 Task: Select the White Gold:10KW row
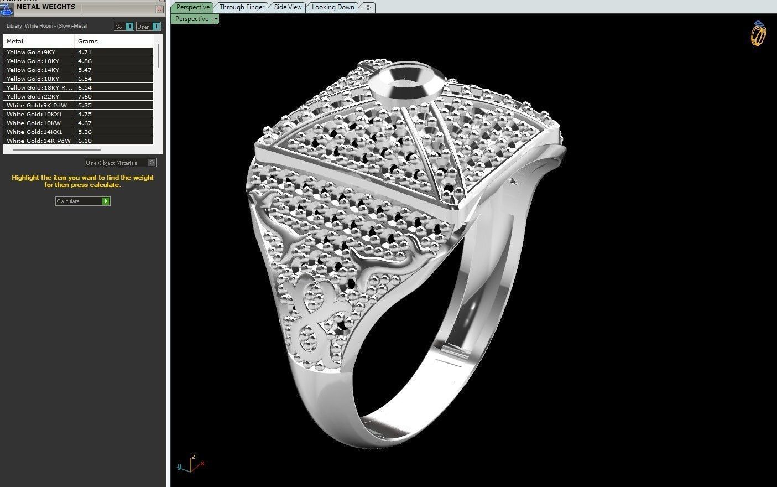pos(78,123)
